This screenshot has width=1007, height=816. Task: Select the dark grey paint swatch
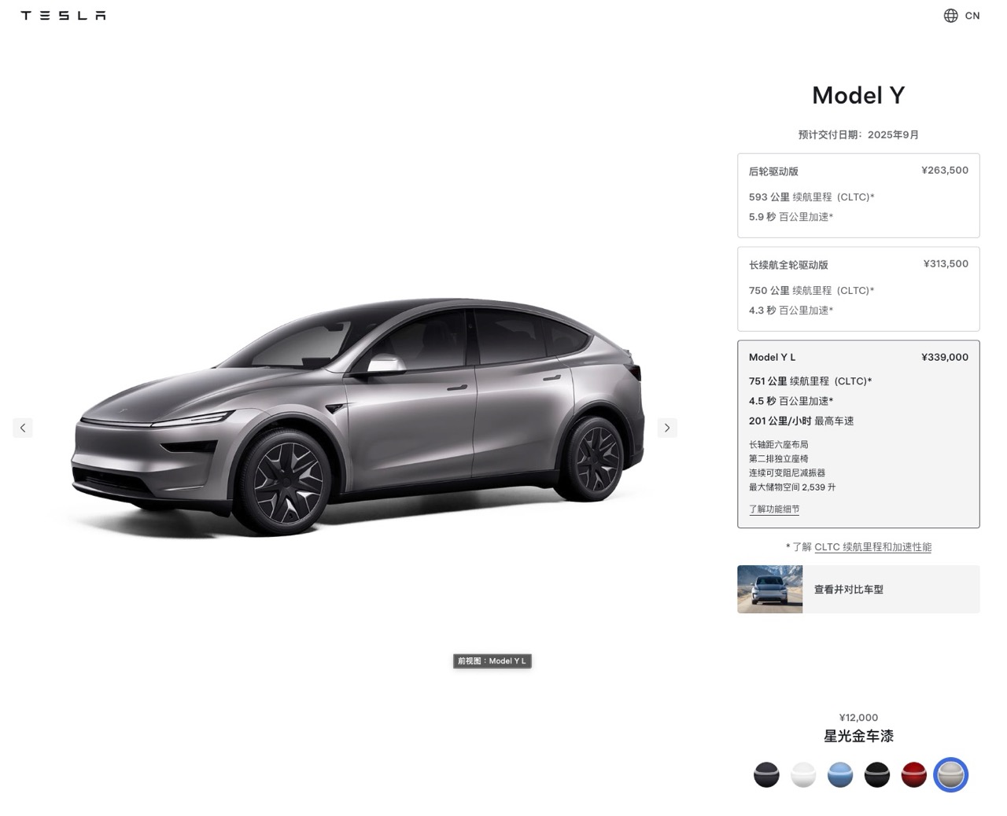pos(766,774)
